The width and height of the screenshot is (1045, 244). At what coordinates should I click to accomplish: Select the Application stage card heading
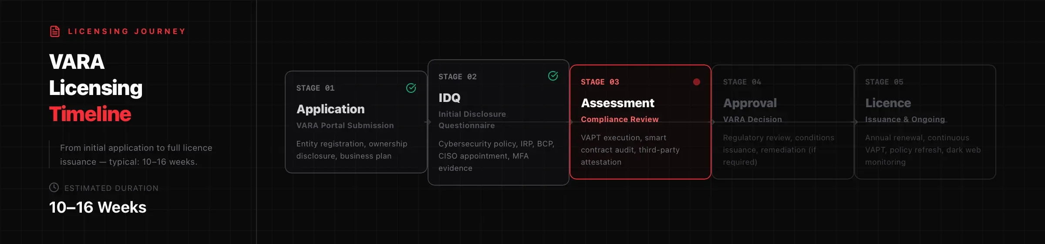click(x=330, y=109)
